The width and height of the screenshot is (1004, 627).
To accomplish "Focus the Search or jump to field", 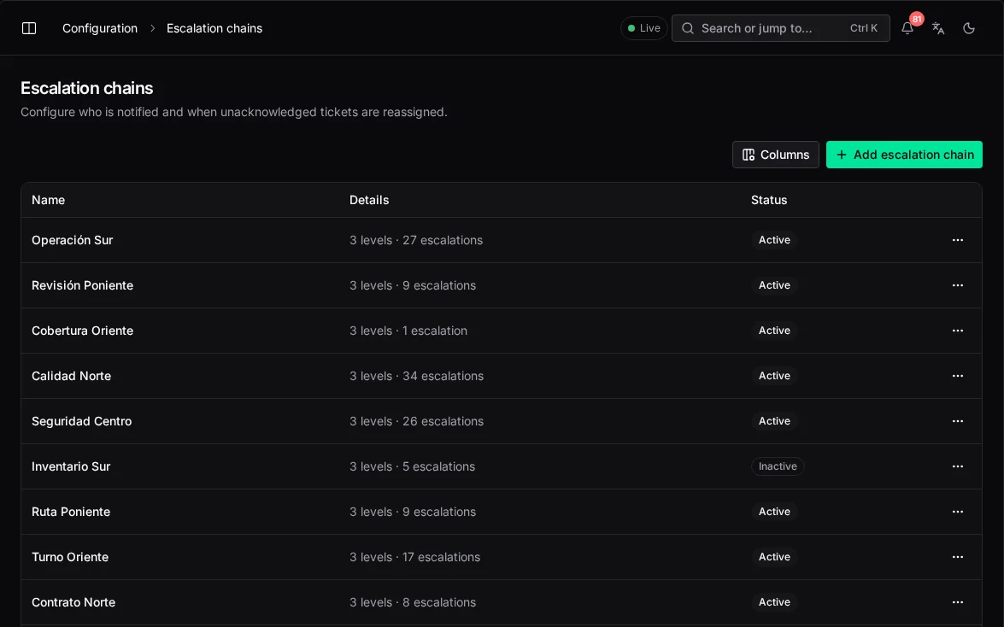I will tap(780, 28).
